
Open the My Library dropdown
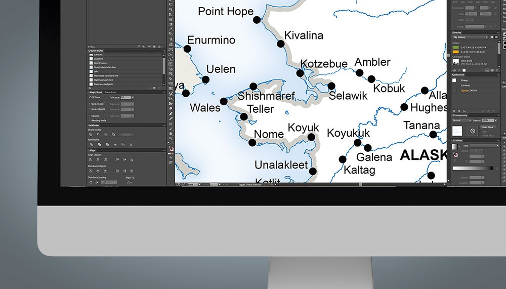pyautogui.click(x=470, y=37)
